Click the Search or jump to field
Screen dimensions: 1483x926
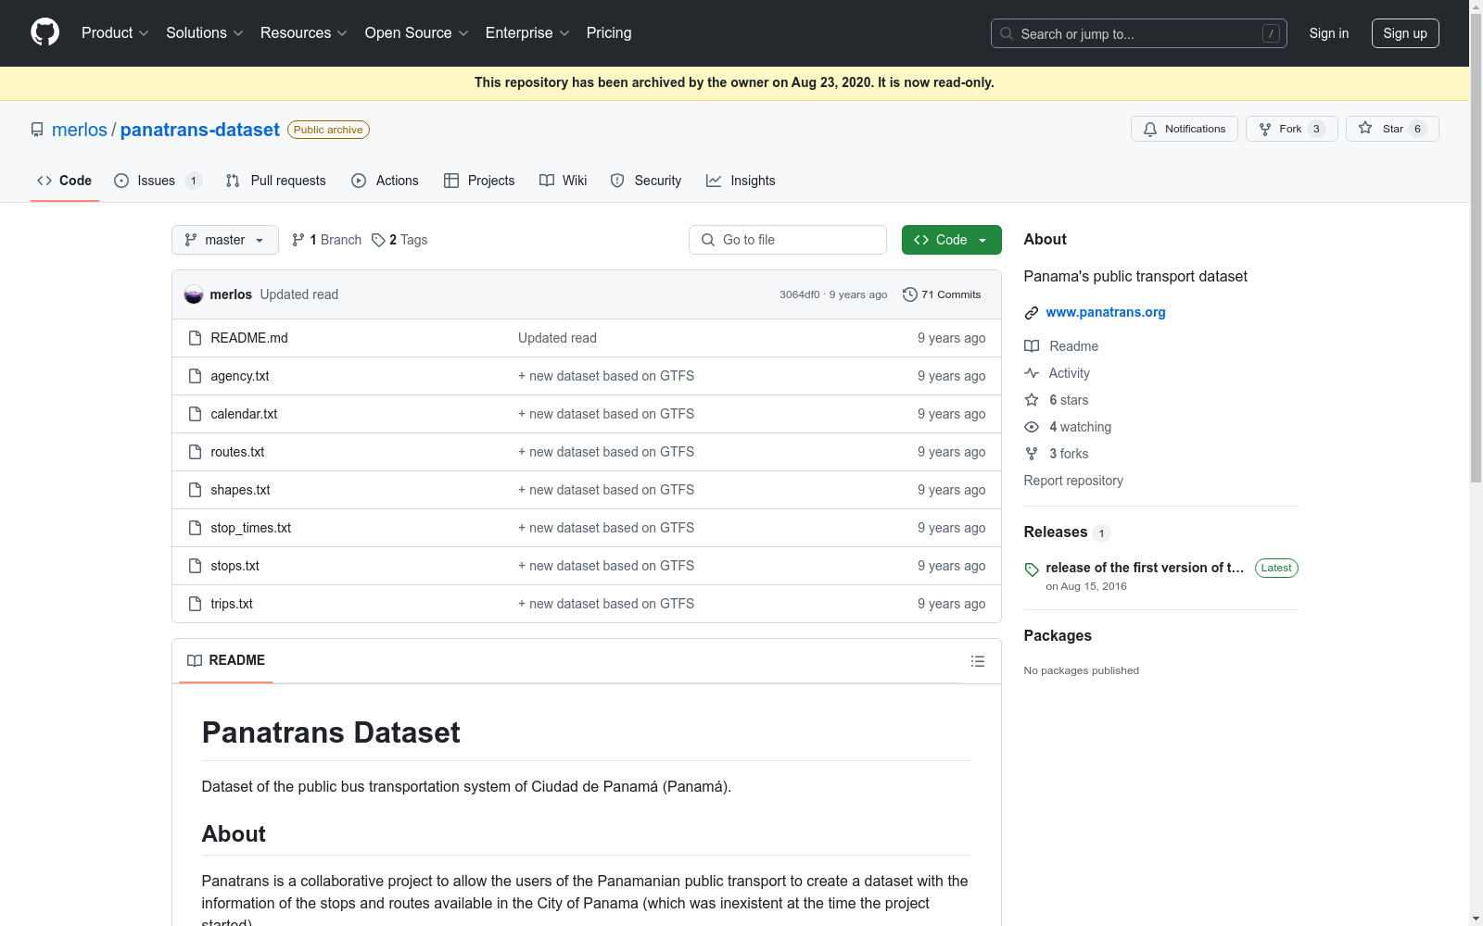point(1139,33)
